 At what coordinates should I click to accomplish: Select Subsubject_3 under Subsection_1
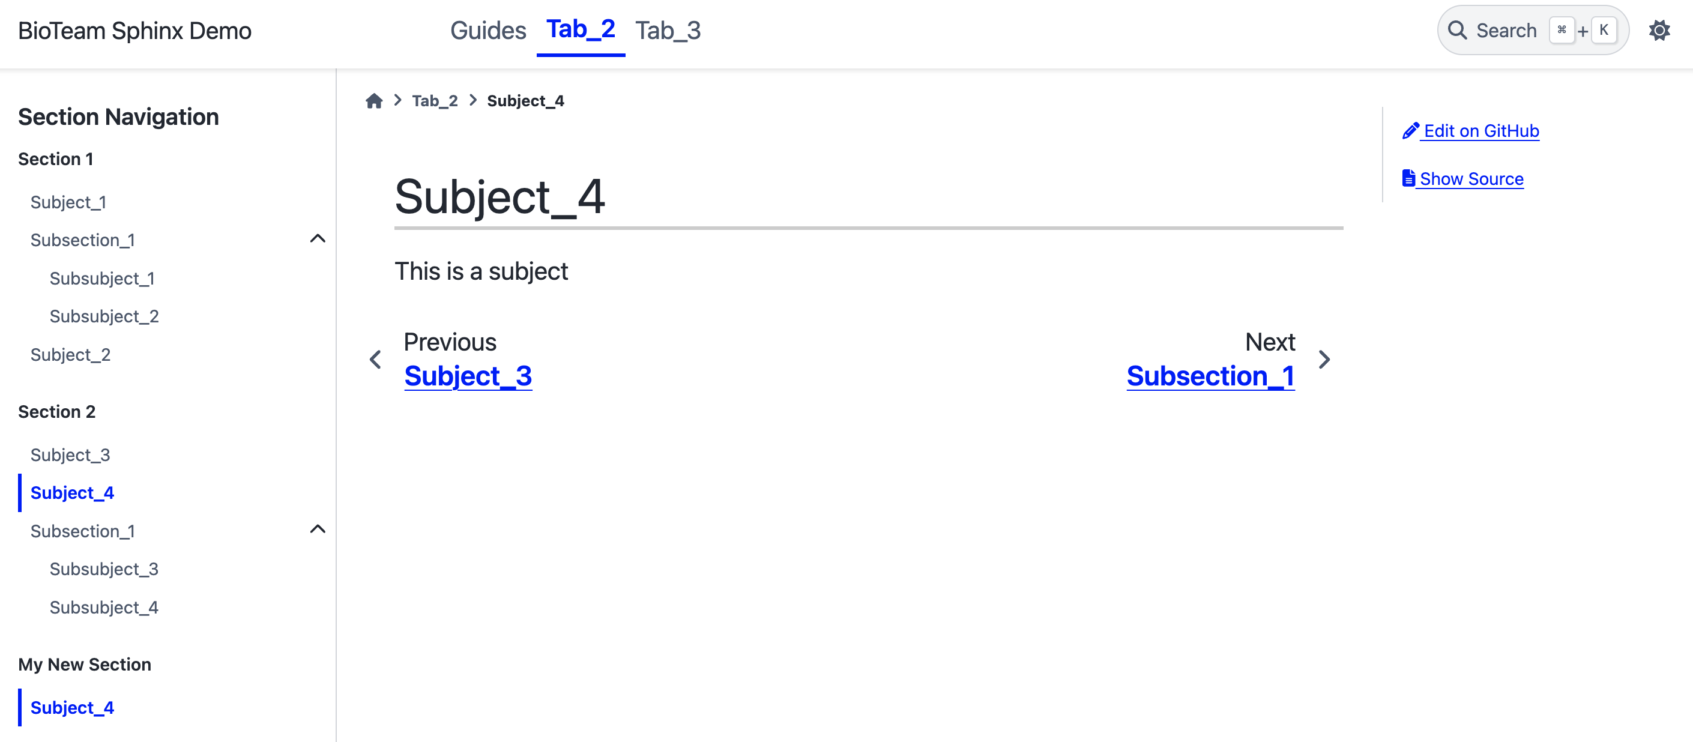pos(106,569)
